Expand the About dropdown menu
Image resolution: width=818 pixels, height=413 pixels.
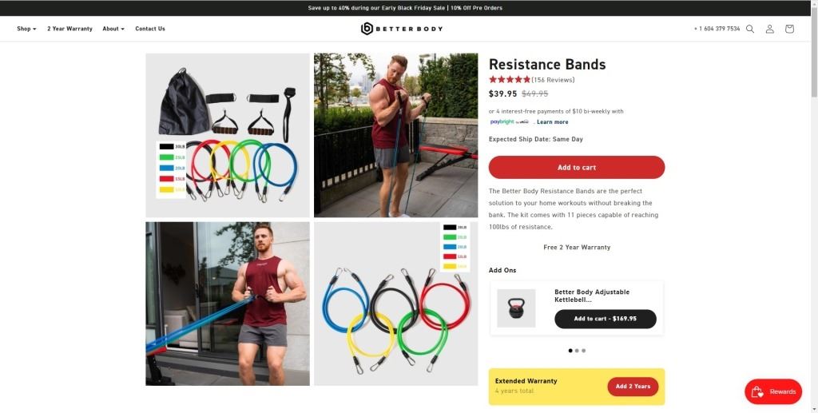click(x=113, y=29)
